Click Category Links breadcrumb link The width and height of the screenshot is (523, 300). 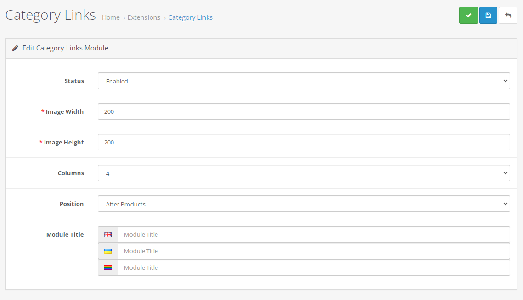tap(190, 17)
